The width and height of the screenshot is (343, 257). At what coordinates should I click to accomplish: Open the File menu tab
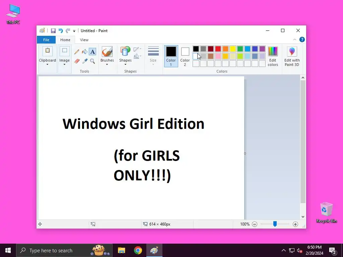tap(46, 40)
